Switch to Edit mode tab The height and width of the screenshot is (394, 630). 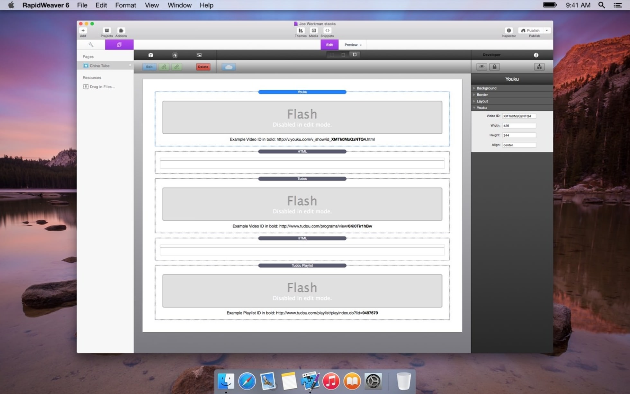pyautogui.click(x=329, y=45)
